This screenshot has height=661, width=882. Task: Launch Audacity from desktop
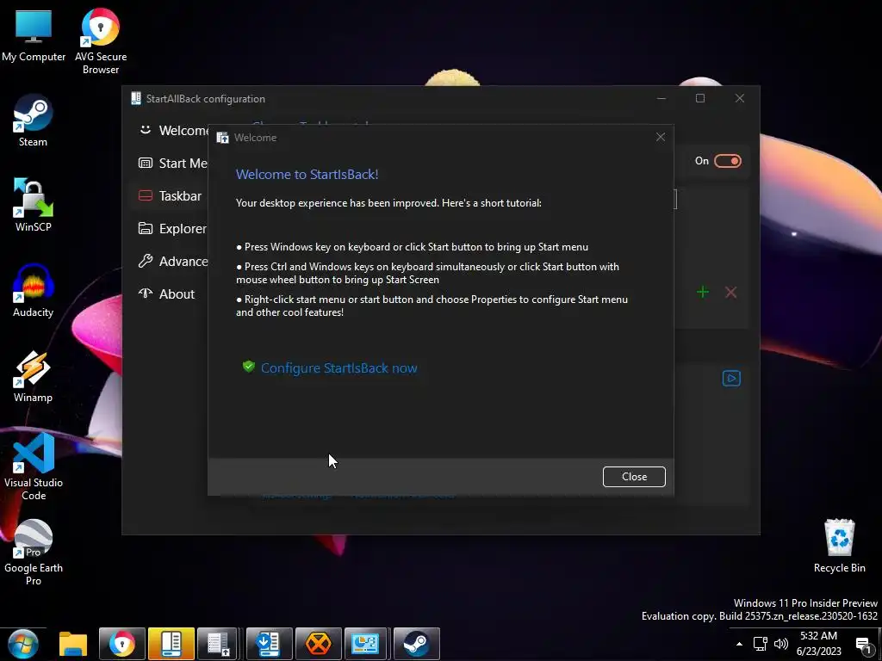tap(34, 291)
